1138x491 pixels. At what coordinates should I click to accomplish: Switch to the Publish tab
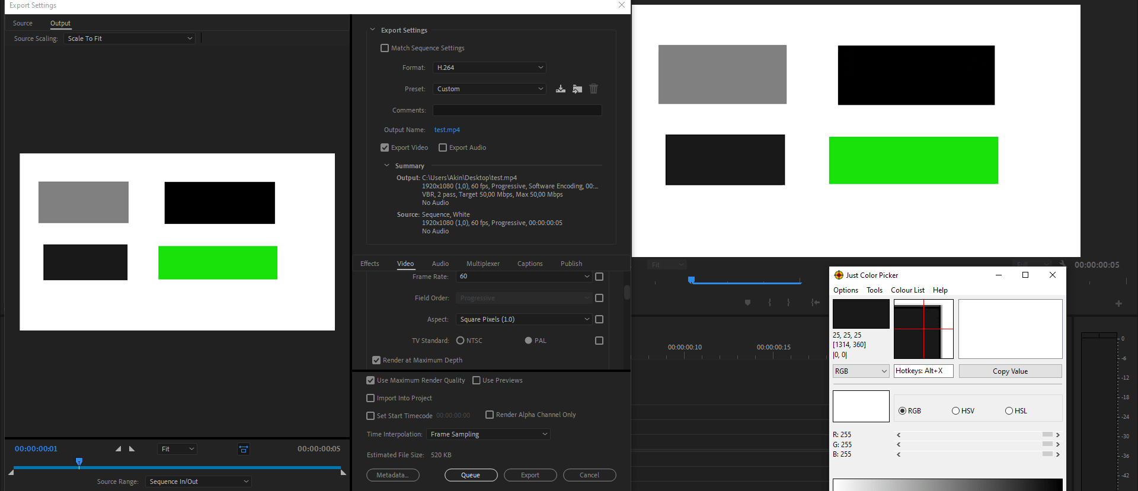pos(571,264)
